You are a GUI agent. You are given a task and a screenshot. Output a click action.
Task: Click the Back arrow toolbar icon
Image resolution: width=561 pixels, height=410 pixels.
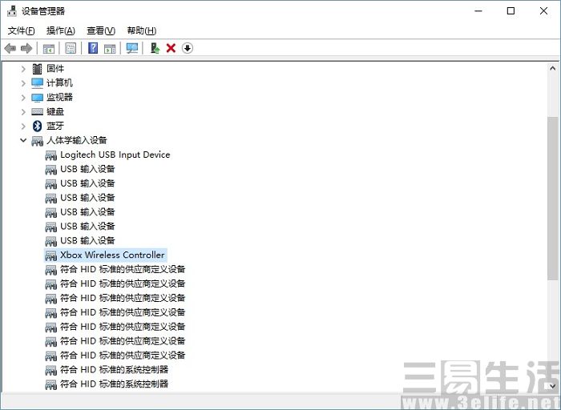click(10, 48)
